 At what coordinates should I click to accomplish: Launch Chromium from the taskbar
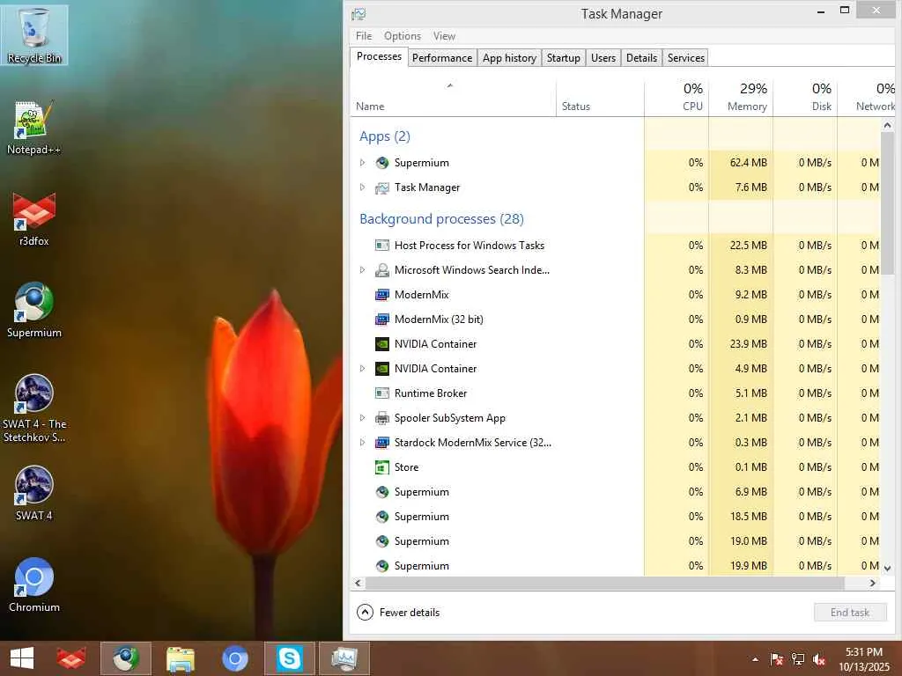[234, 658]
